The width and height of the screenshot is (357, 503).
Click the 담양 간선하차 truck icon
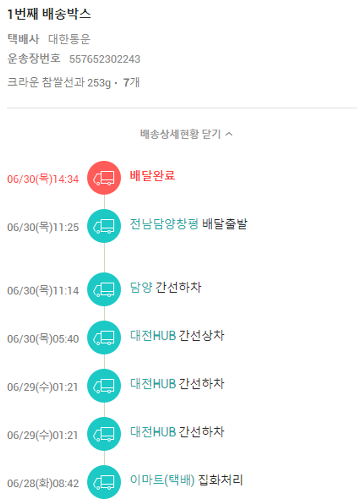104,289
